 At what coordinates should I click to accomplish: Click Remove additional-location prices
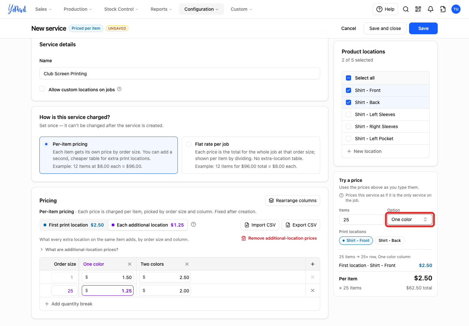click(279, 238)
